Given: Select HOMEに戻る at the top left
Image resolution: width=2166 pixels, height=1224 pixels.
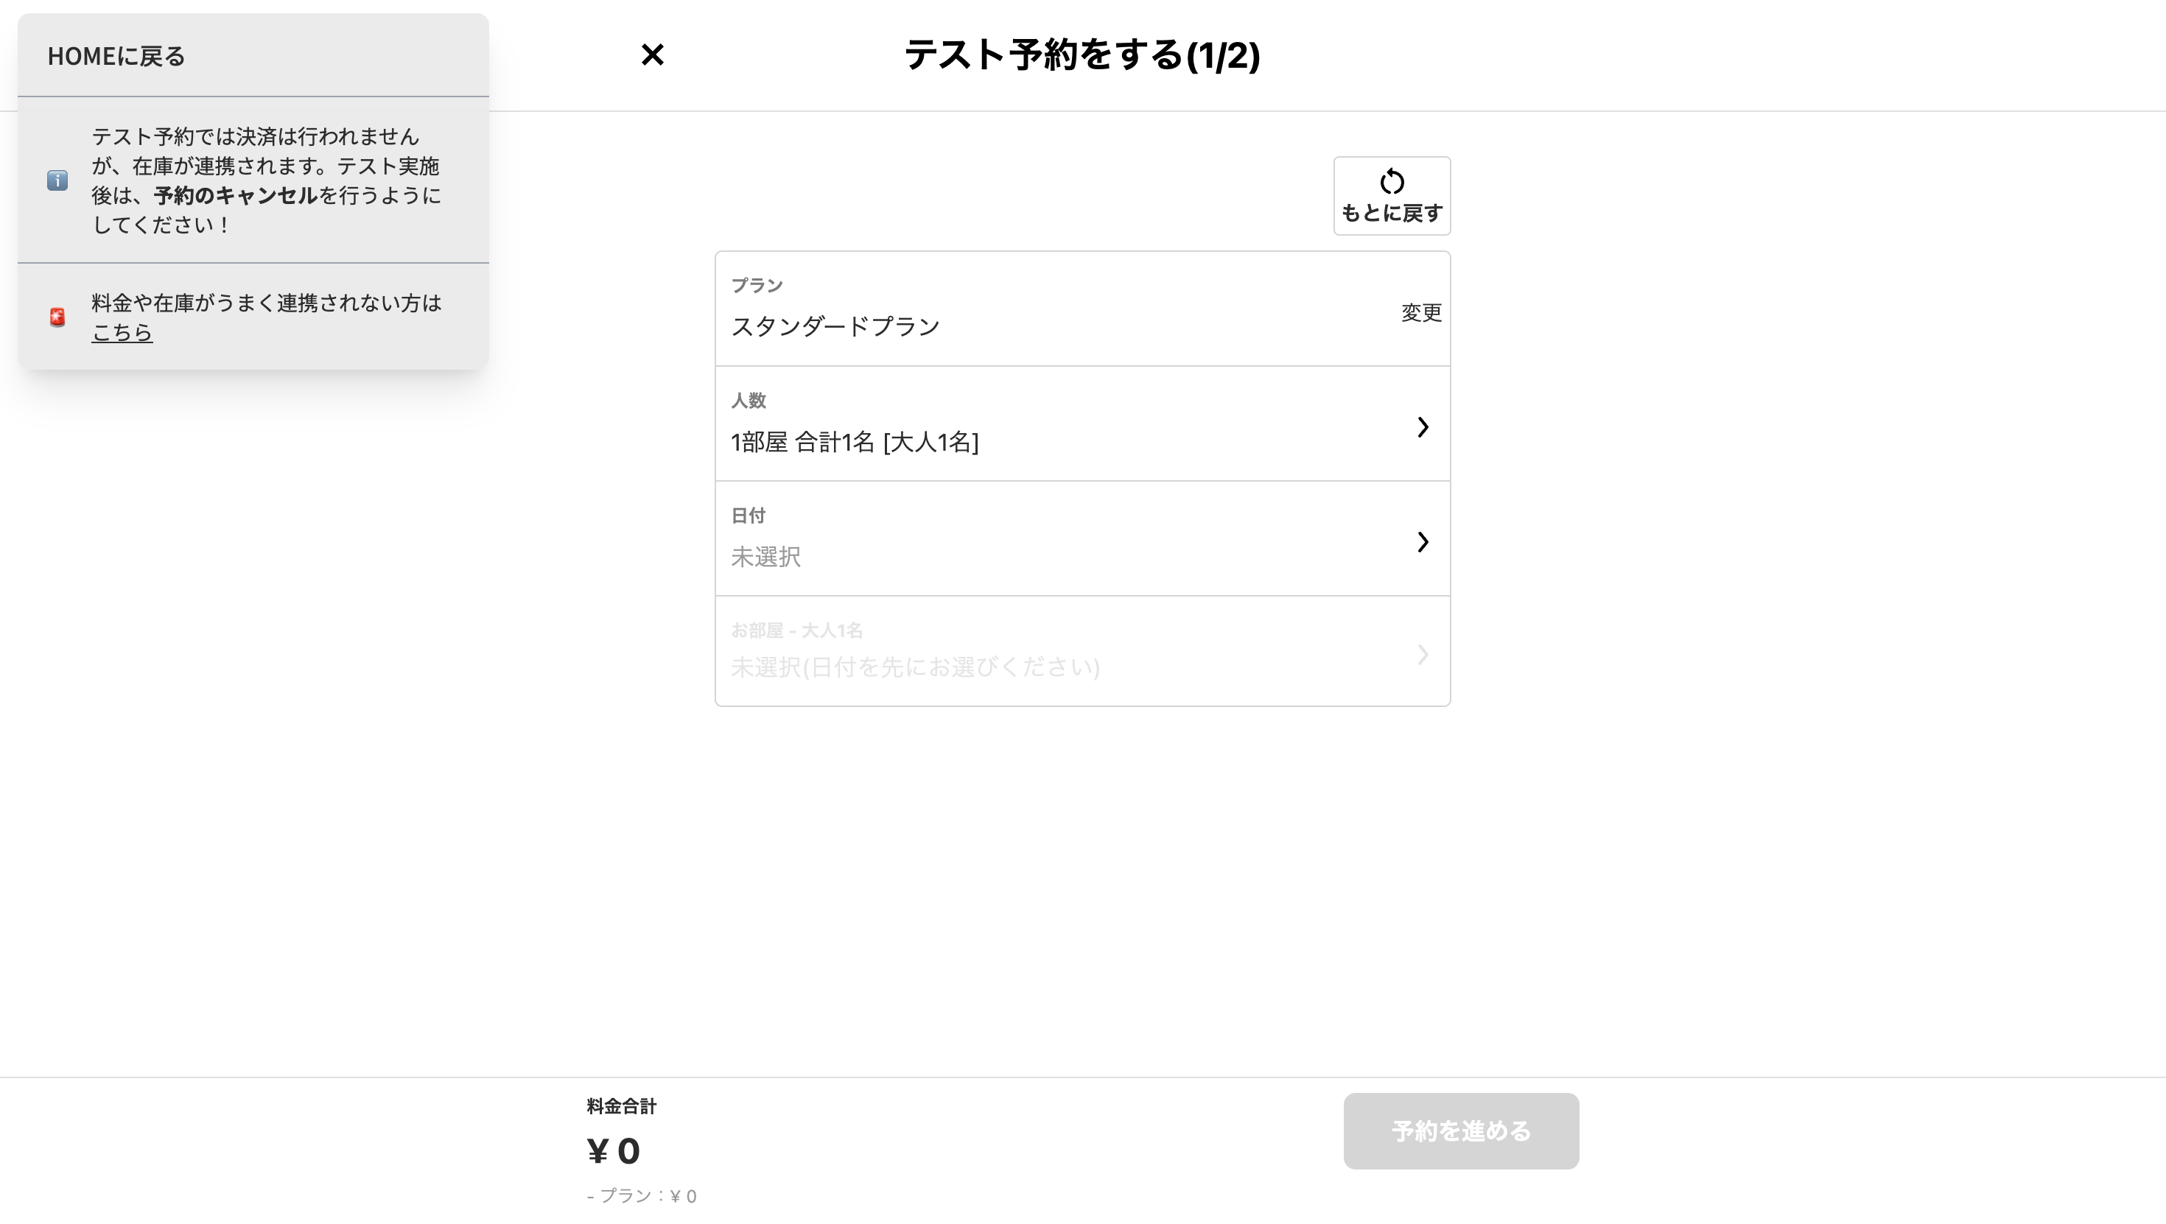Looking at the screenshot, I should tap(115, 56).
